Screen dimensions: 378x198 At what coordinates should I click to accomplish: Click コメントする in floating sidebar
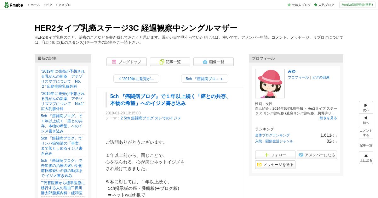[366, 133]
